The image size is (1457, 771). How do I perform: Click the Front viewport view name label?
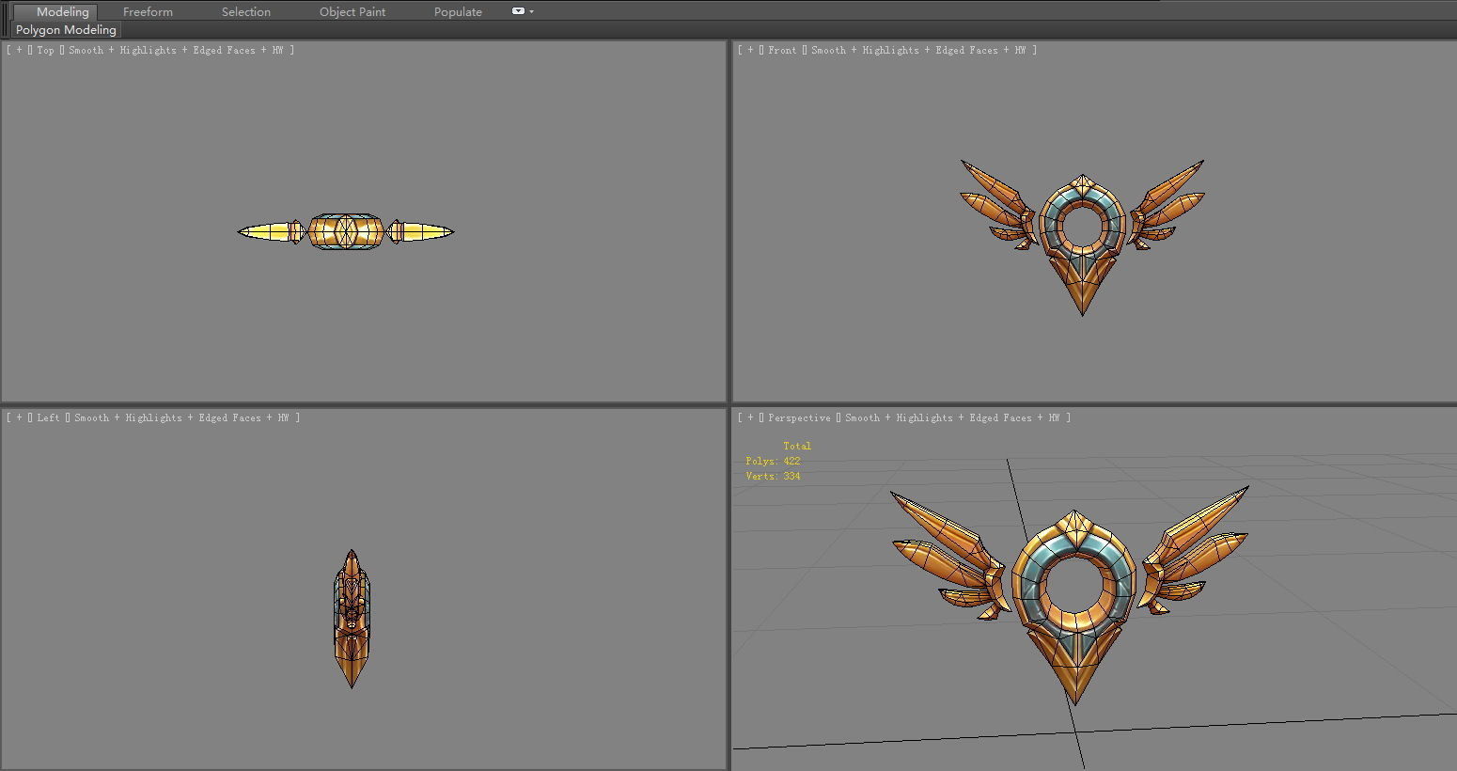point(782,50)
